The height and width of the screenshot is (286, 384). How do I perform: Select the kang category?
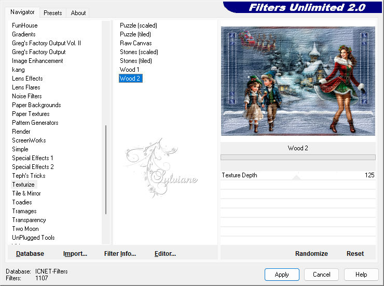point(18,70)
